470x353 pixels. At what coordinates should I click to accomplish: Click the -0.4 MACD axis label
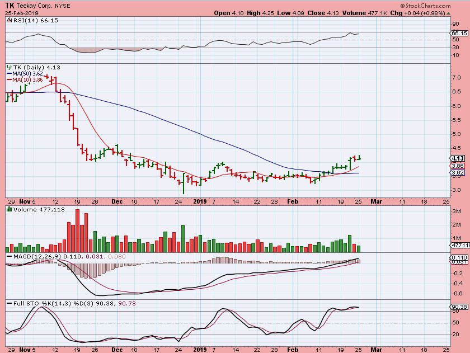pos(457,284)
